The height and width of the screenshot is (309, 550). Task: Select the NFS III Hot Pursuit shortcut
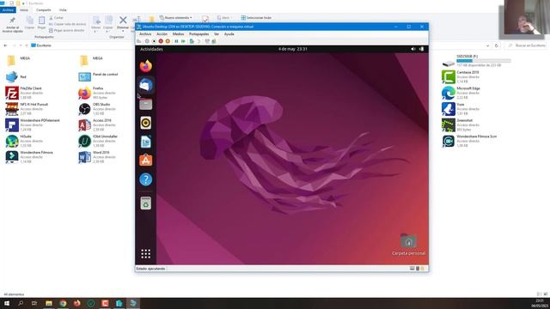[27, 109]
